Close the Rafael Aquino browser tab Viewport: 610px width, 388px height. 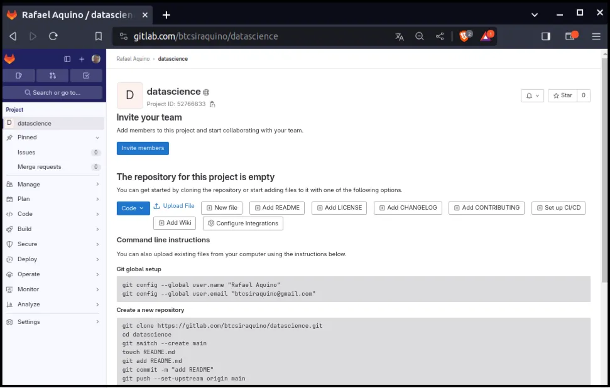(144, 15)
